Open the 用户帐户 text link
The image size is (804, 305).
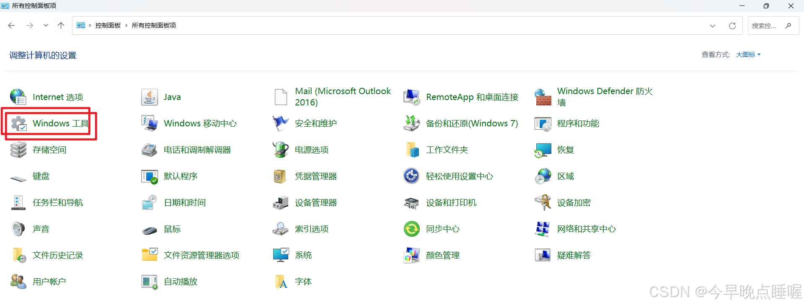[x=49, y=281]
